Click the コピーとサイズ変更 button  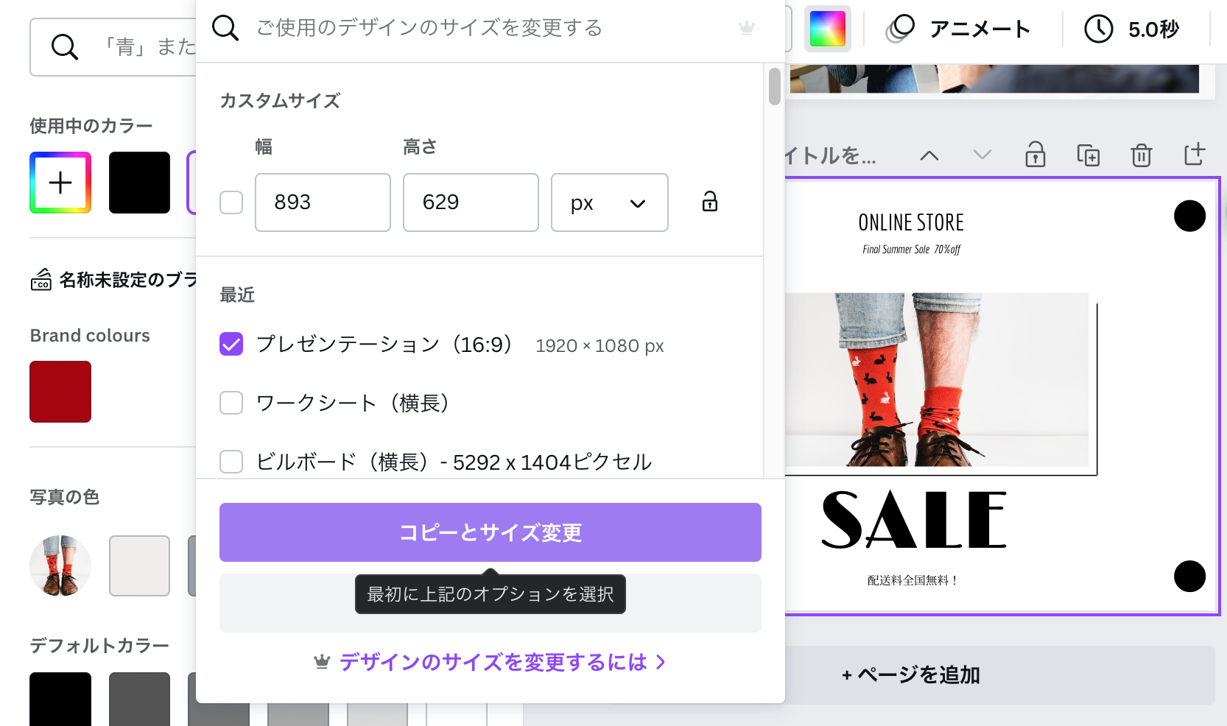[491, 532]
